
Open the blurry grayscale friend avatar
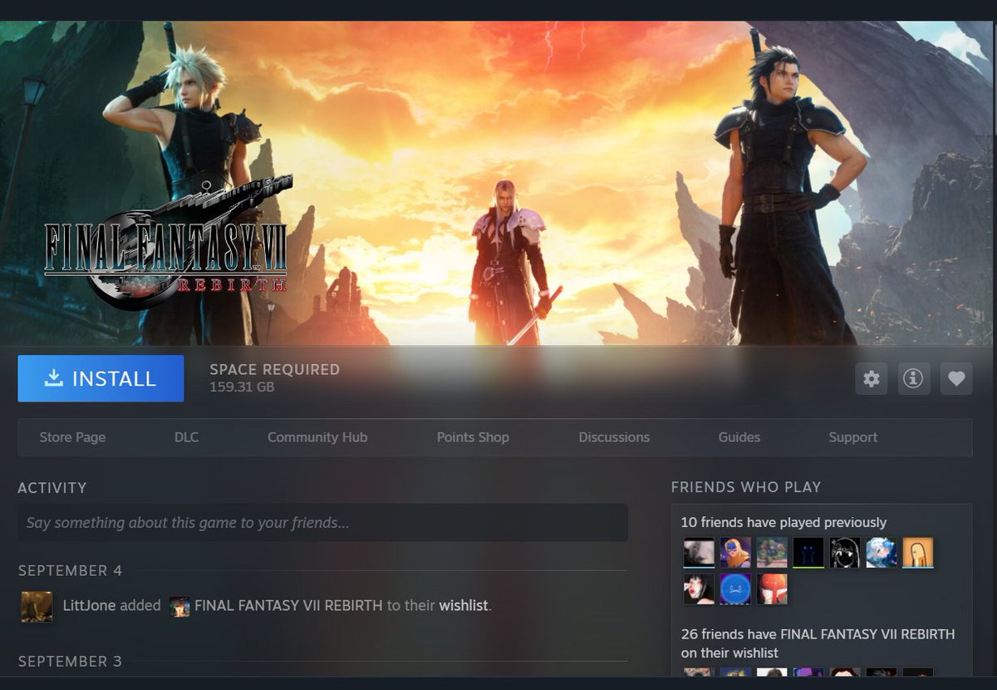(699, 552)
